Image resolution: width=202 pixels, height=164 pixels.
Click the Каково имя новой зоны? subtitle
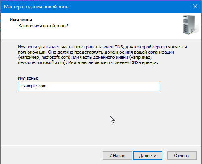coord(43,26)
